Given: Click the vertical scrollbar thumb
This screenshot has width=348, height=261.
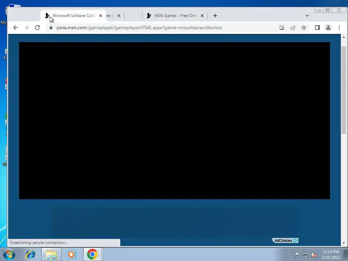Looking at the screenshot, I should tap(344, 90).
